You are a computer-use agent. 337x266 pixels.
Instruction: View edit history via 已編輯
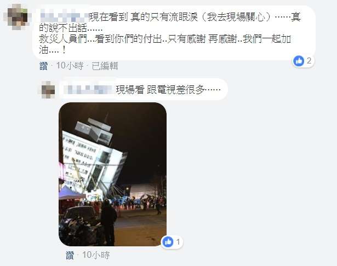(105, 66)
